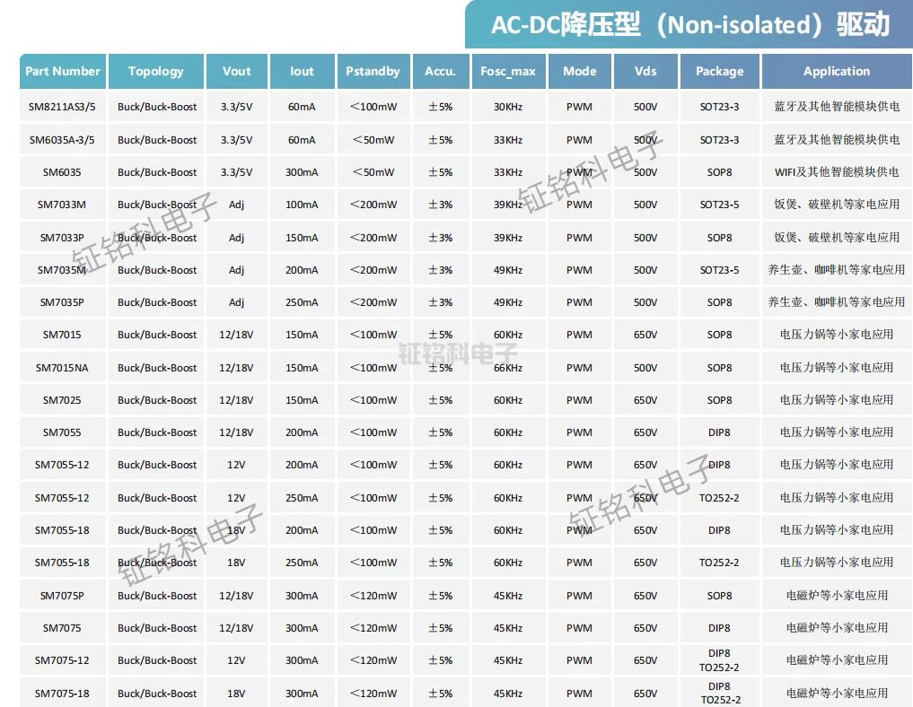Click the 300mA Iout cell for SM7075P

pyautogui.click(x=302, y=595)
